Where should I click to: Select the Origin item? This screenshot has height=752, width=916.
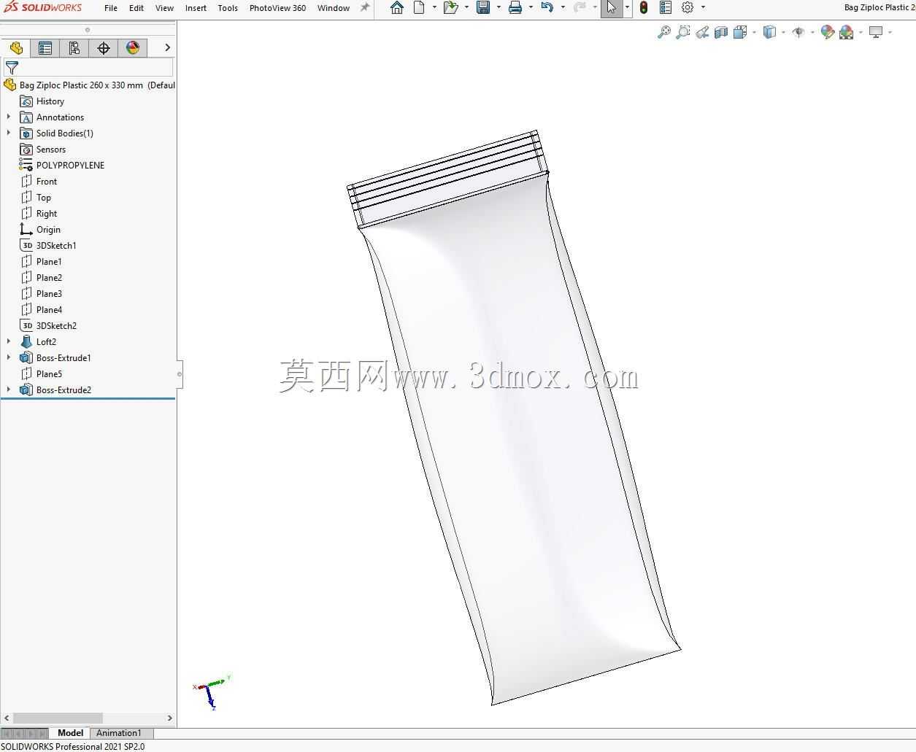pyautogui.click(x=41, y=230)
